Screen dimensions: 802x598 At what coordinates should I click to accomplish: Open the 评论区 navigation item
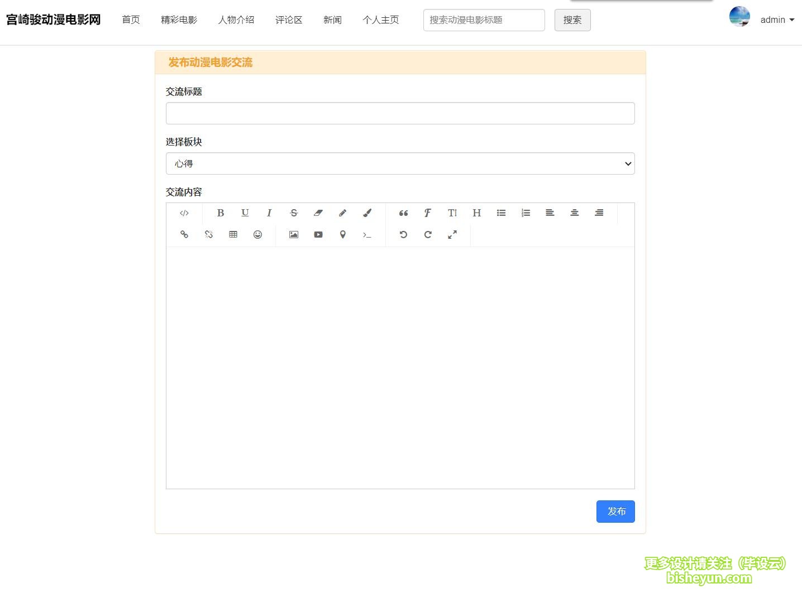(x=289, y=20)
